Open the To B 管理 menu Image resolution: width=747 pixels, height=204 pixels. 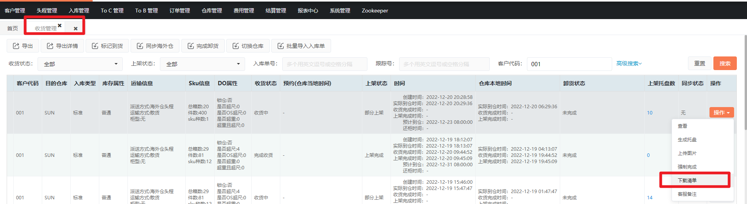pos(147,11)
